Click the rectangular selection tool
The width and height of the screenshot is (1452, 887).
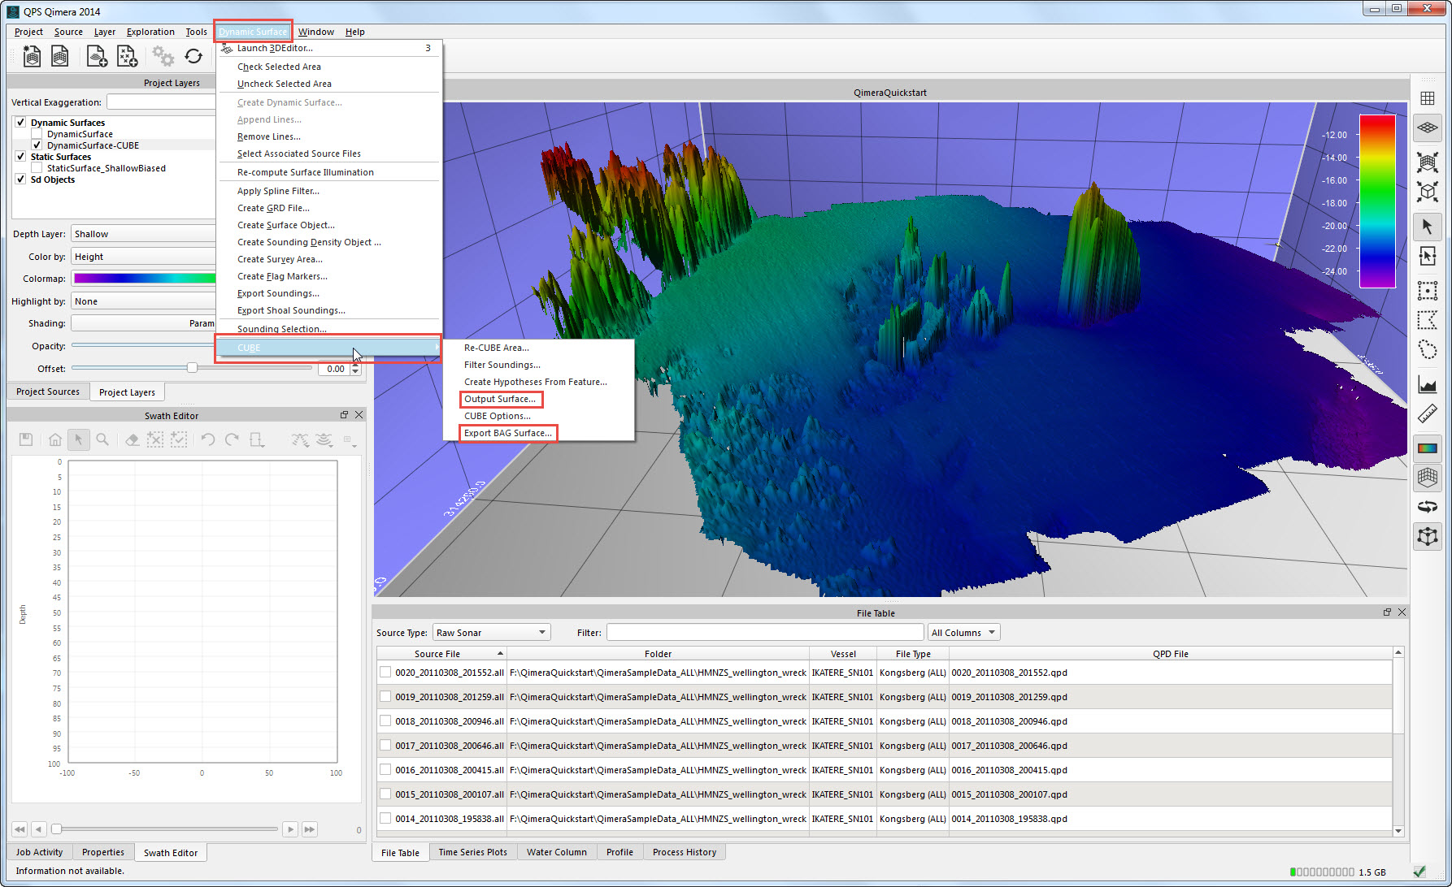tap(1427, 290)
